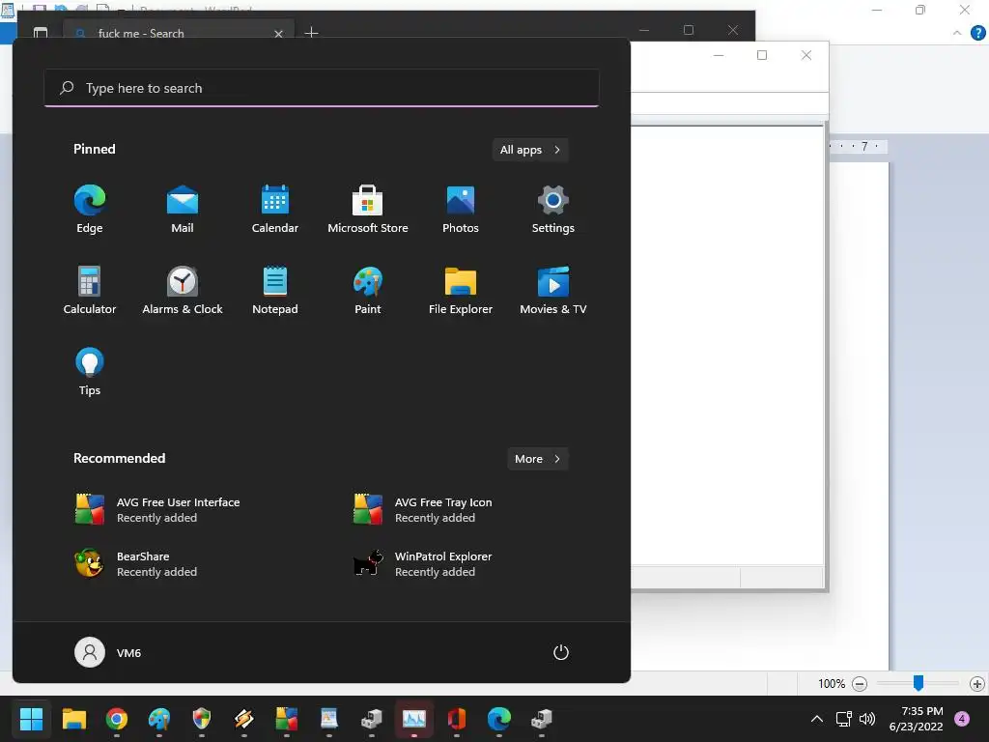989x742 pixels.
Task: Open Alarms & Clock
Action: [183, 291]
